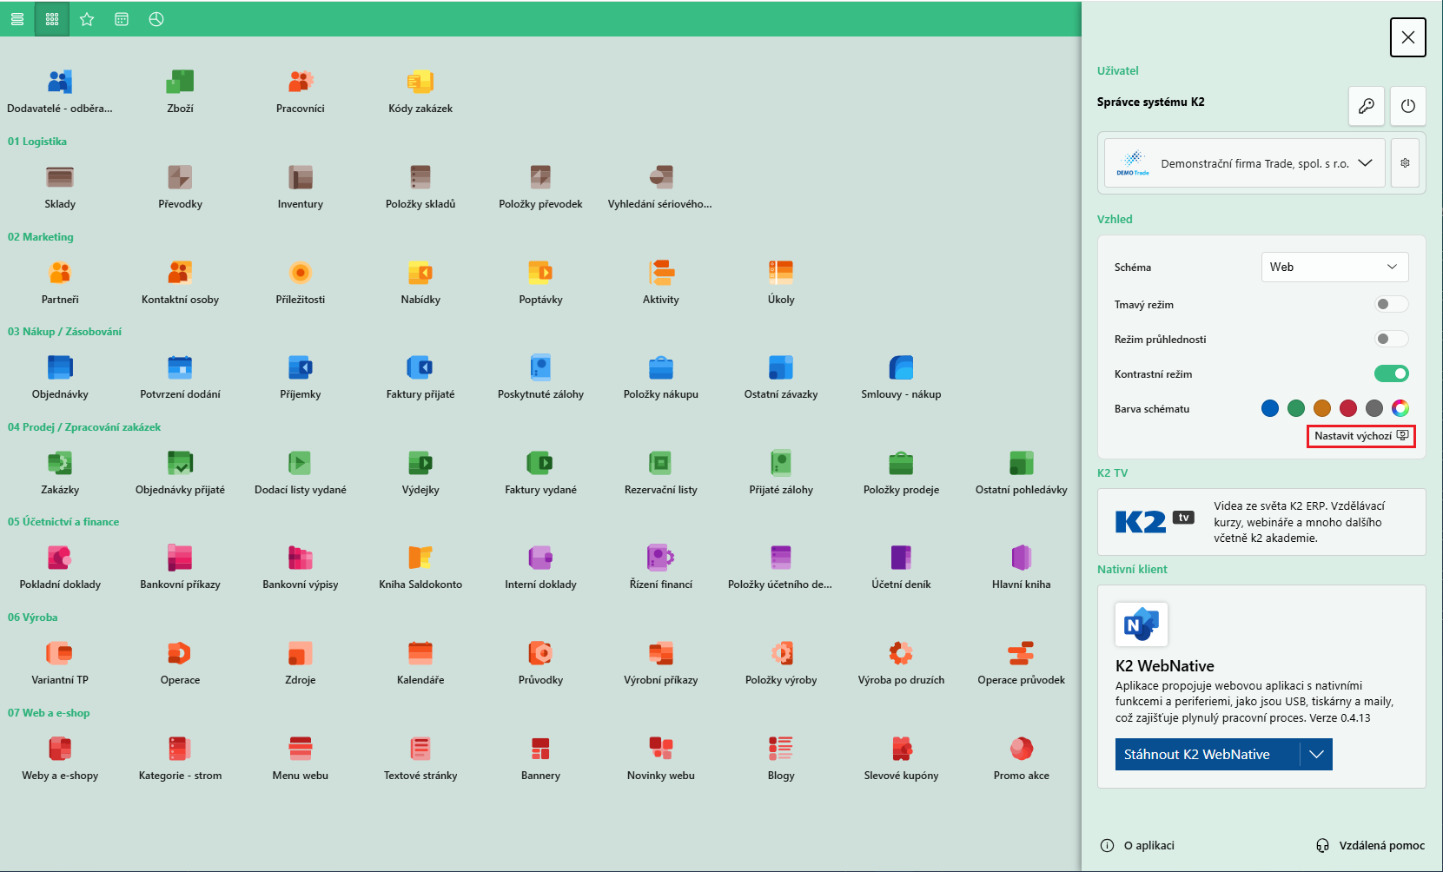1443x872 pixels.
Task: Open the hamburger menu in top bar
Action: [17, 19]
